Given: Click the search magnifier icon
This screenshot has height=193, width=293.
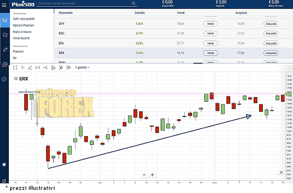Looking at the screenshot, I should (134, 3).
